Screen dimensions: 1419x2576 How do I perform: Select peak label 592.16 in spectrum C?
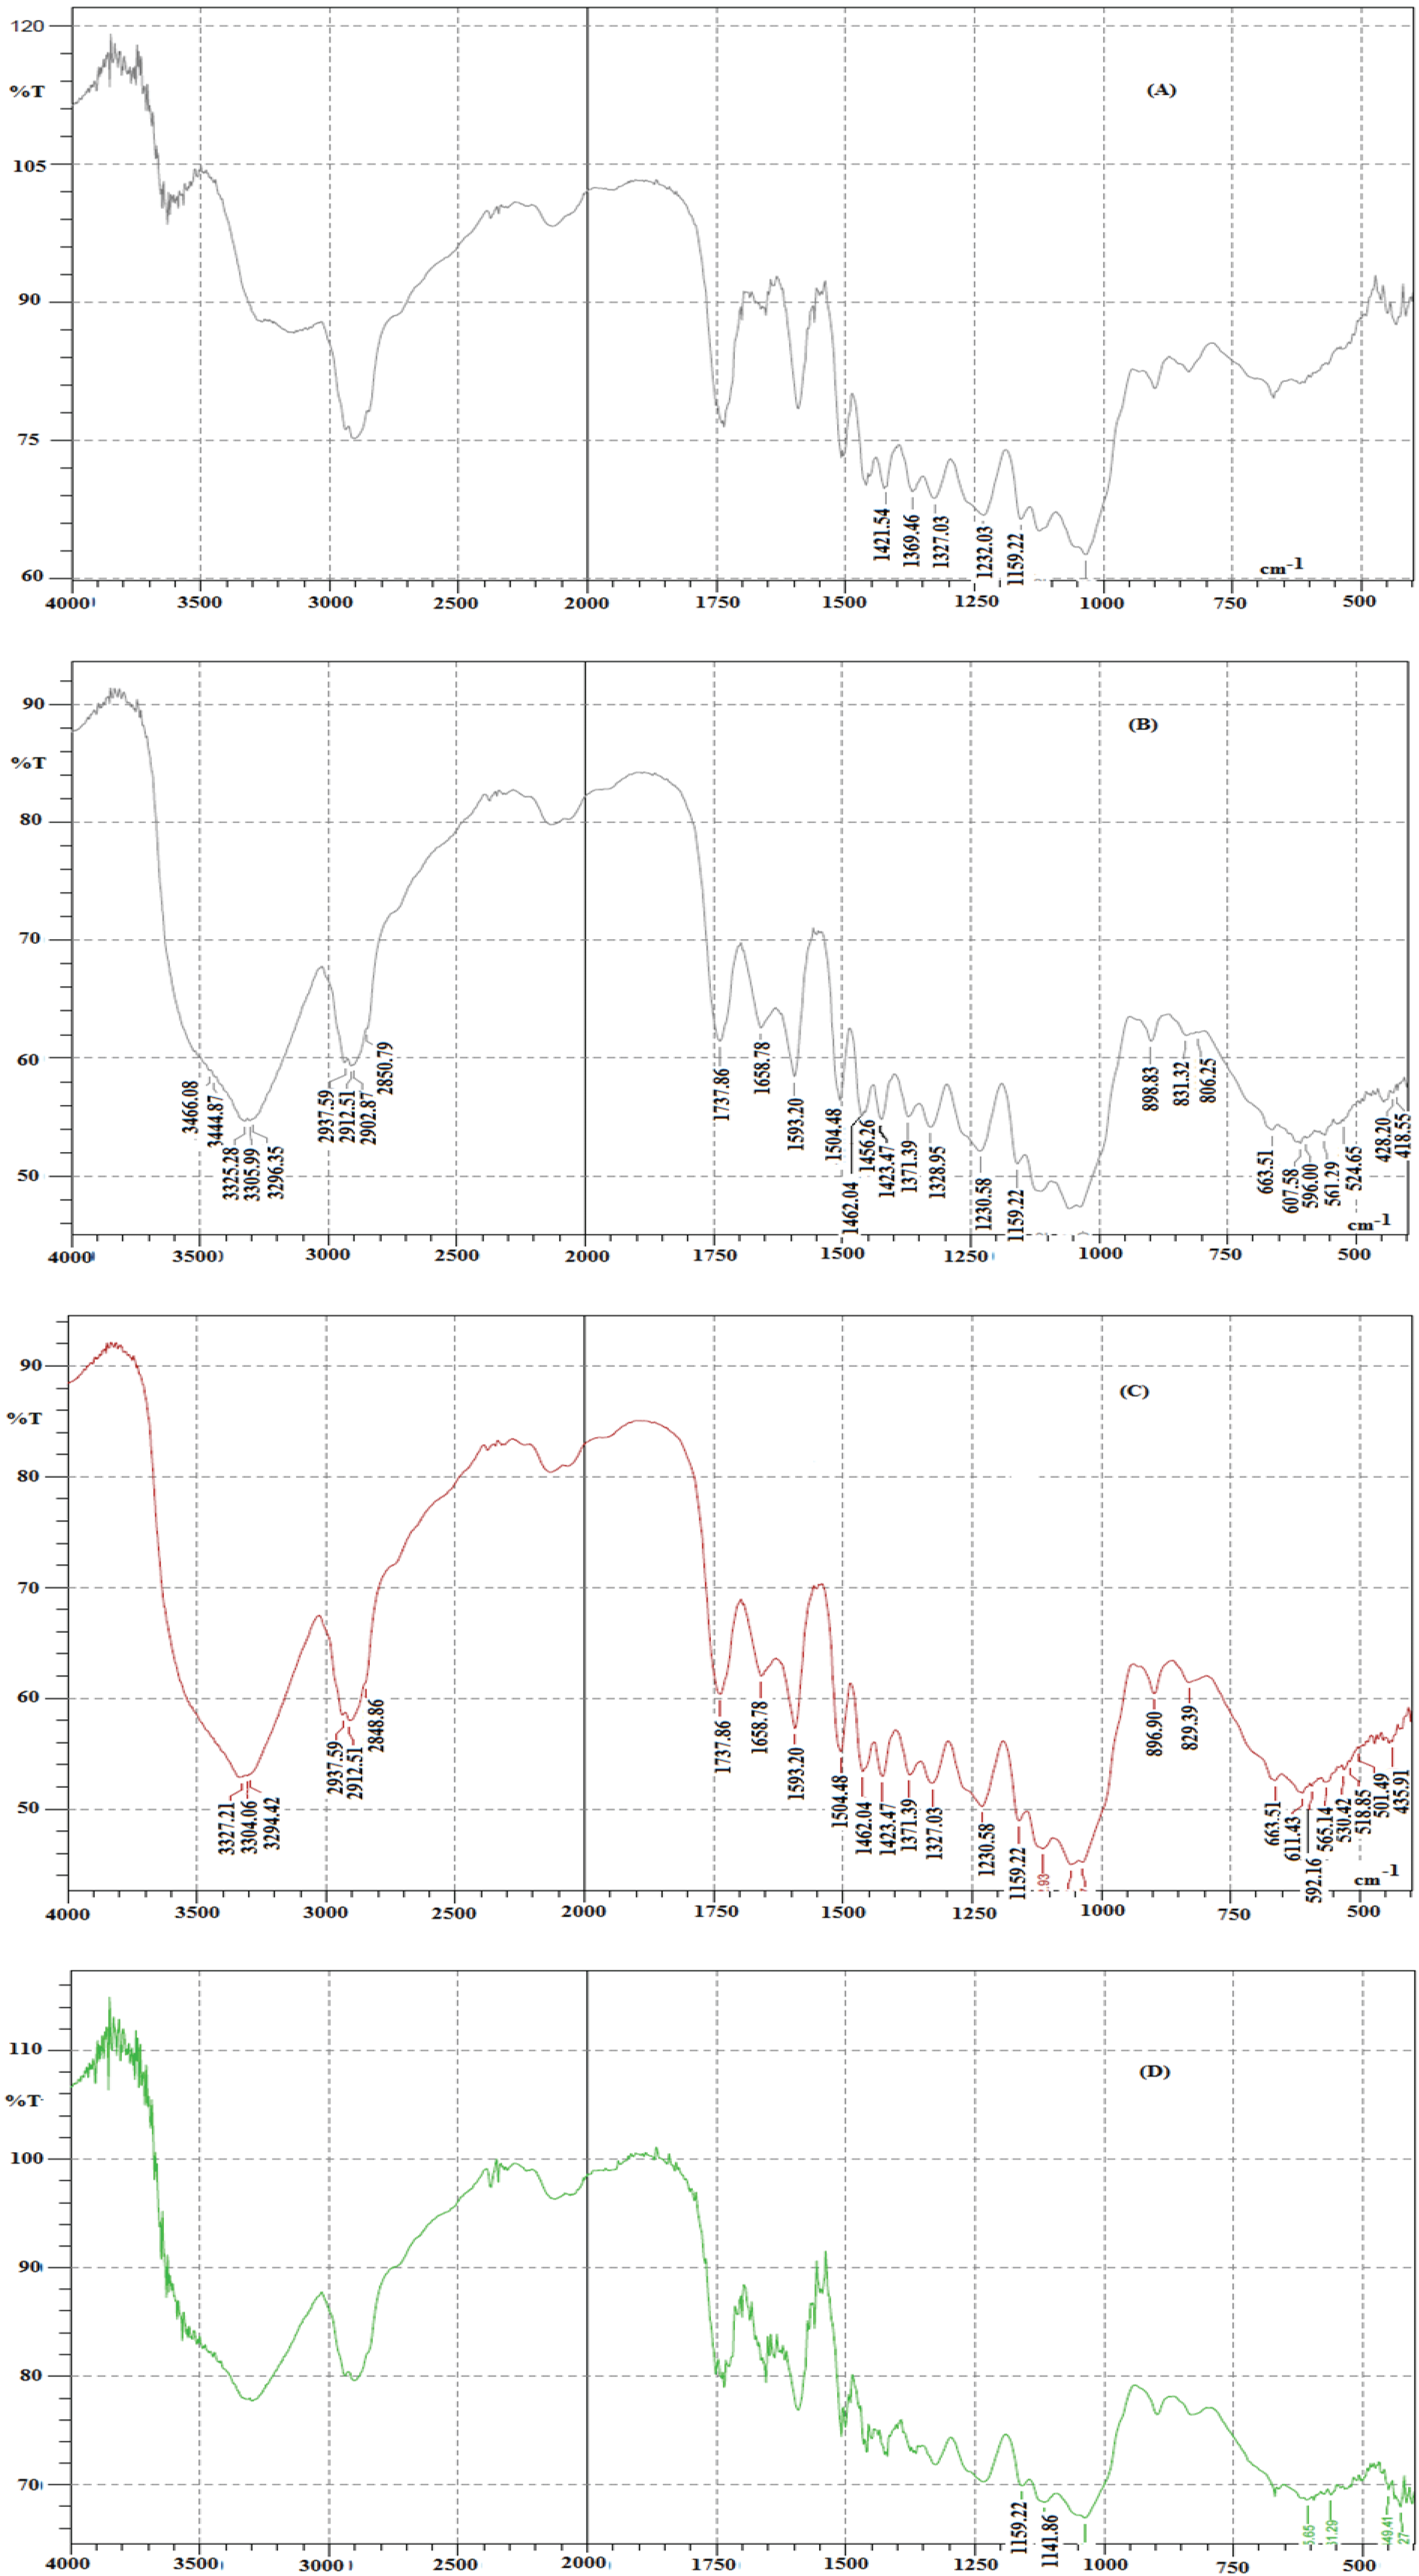(1315, 1881)
